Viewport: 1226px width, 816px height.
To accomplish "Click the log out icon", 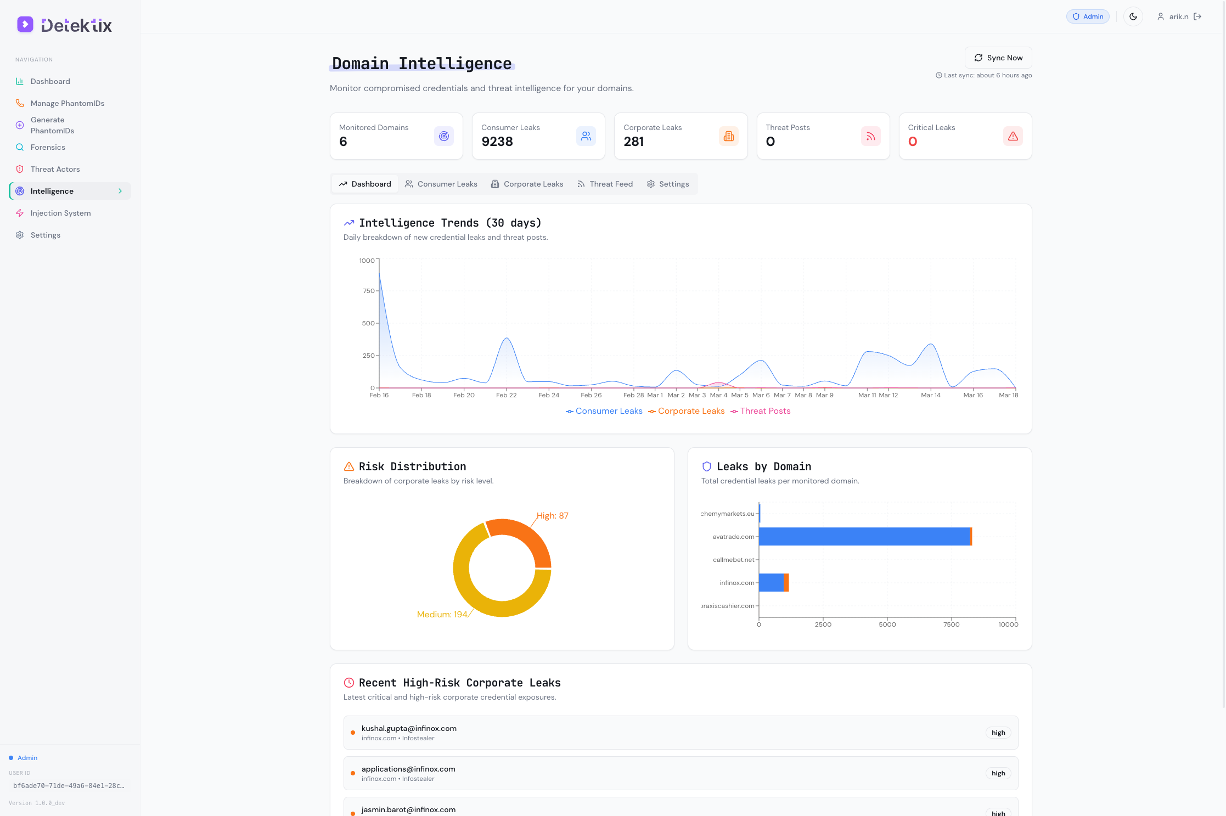I will (x=1197, y=16).
